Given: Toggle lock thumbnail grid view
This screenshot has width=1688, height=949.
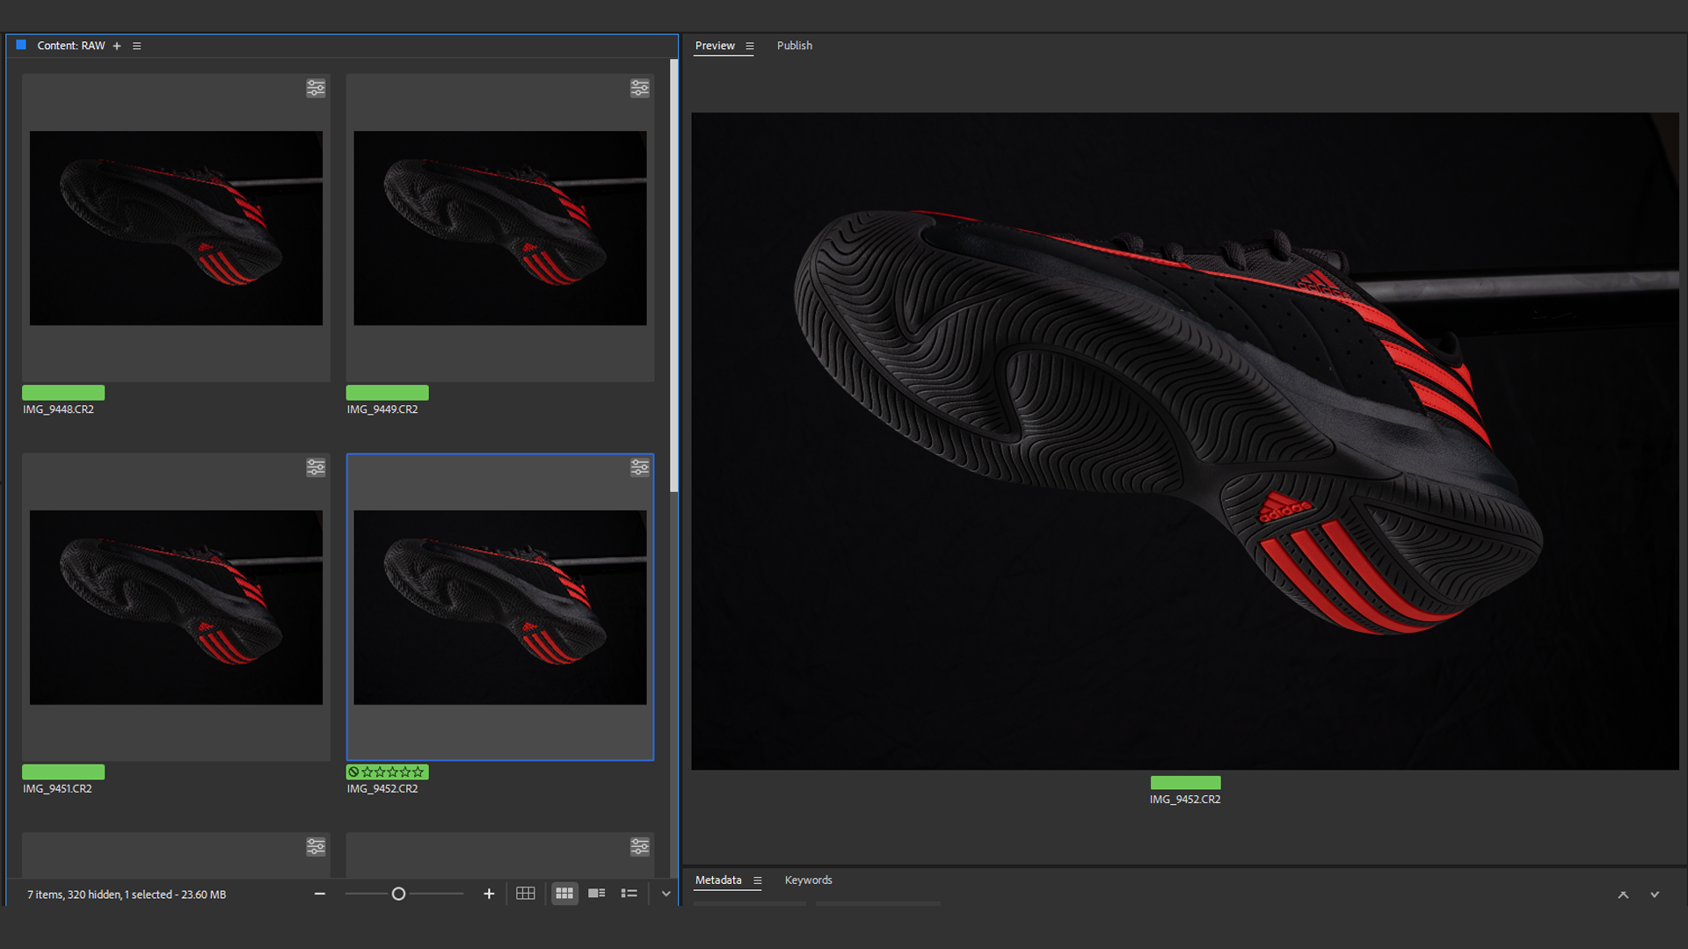Looking at the screenshot, I should tap(526, 894).
